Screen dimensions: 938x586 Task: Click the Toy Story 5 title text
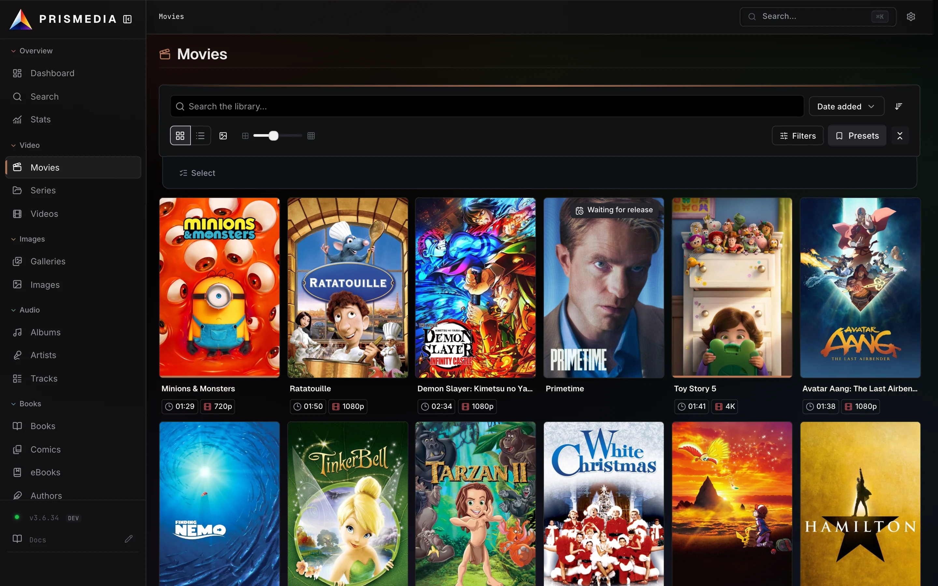695,388
